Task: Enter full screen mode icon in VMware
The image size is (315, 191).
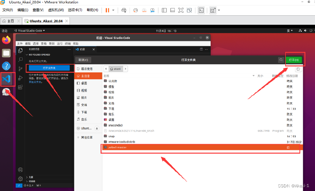Action: click(x=181, y=10)
